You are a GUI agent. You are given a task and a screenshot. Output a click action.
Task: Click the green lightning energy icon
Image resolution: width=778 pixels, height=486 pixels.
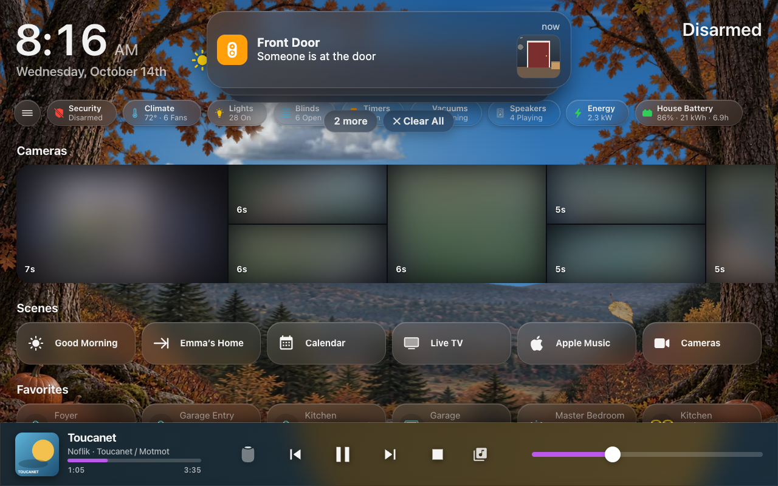578,113
